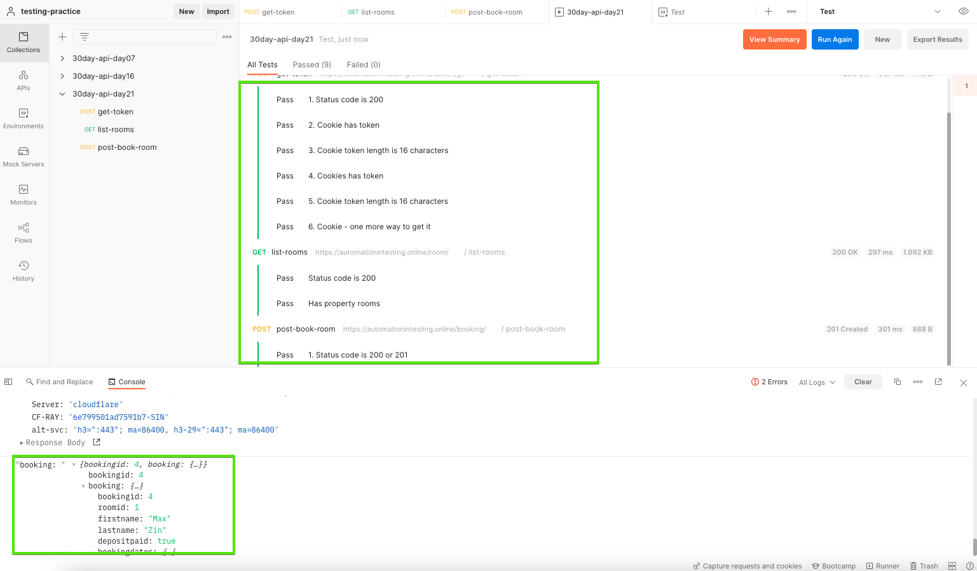Open Mock Servers in the sidebar
This screenshot has height=571, width=977.
[x=24, y=157]
